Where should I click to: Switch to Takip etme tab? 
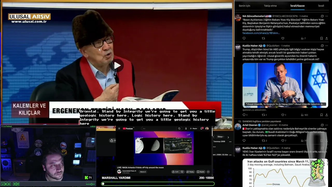270,6
